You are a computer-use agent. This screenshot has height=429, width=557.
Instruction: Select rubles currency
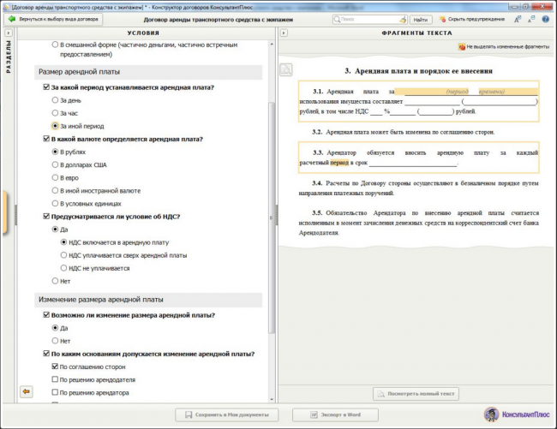click(55, 152)
